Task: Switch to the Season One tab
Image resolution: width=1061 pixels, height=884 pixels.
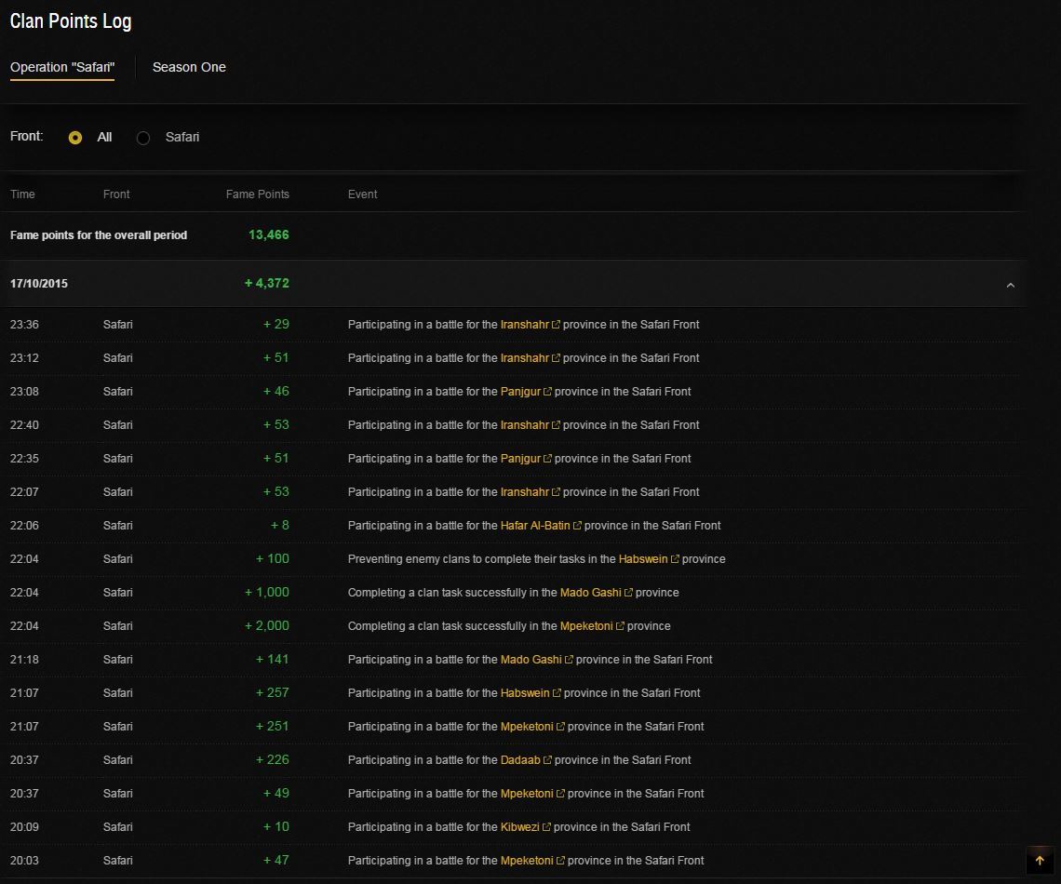Action: pyautogui.click(x=189, y=67)
